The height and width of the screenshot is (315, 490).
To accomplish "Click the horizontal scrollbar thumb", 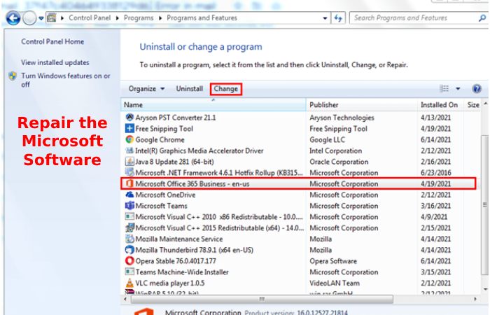I will 262,299.
